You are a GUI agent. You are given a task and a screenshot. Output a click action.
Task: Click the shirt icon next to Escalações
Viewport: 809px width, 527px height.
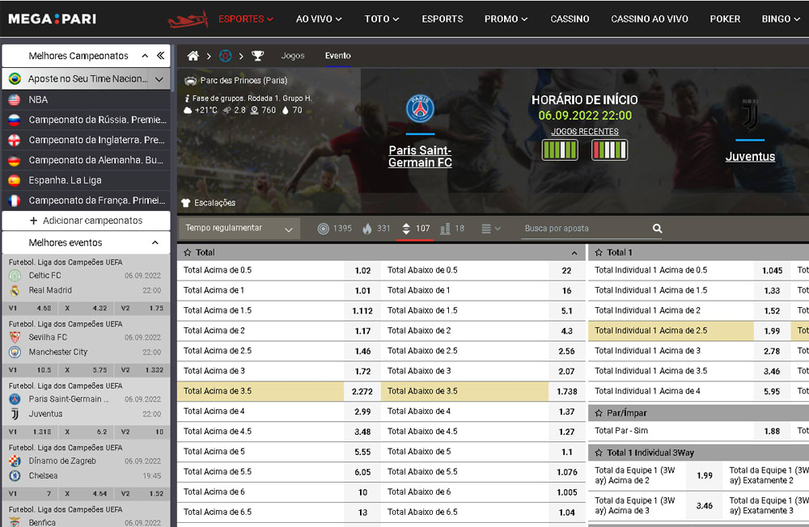(186, 203)
